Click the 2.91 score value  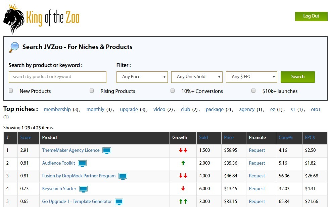(x=24, y=150)
